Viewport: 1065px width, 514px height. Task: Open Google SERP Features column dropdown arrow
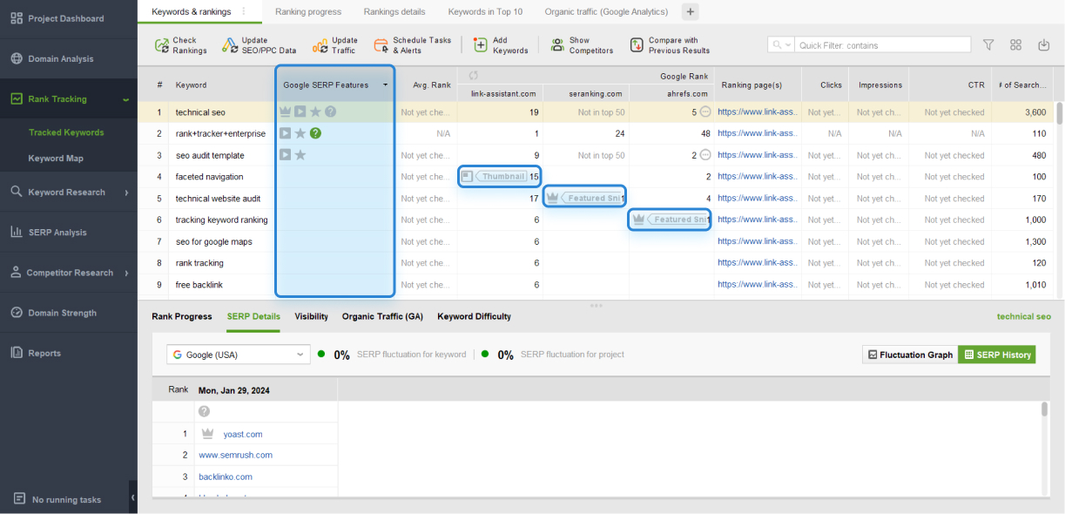point(385,85)
